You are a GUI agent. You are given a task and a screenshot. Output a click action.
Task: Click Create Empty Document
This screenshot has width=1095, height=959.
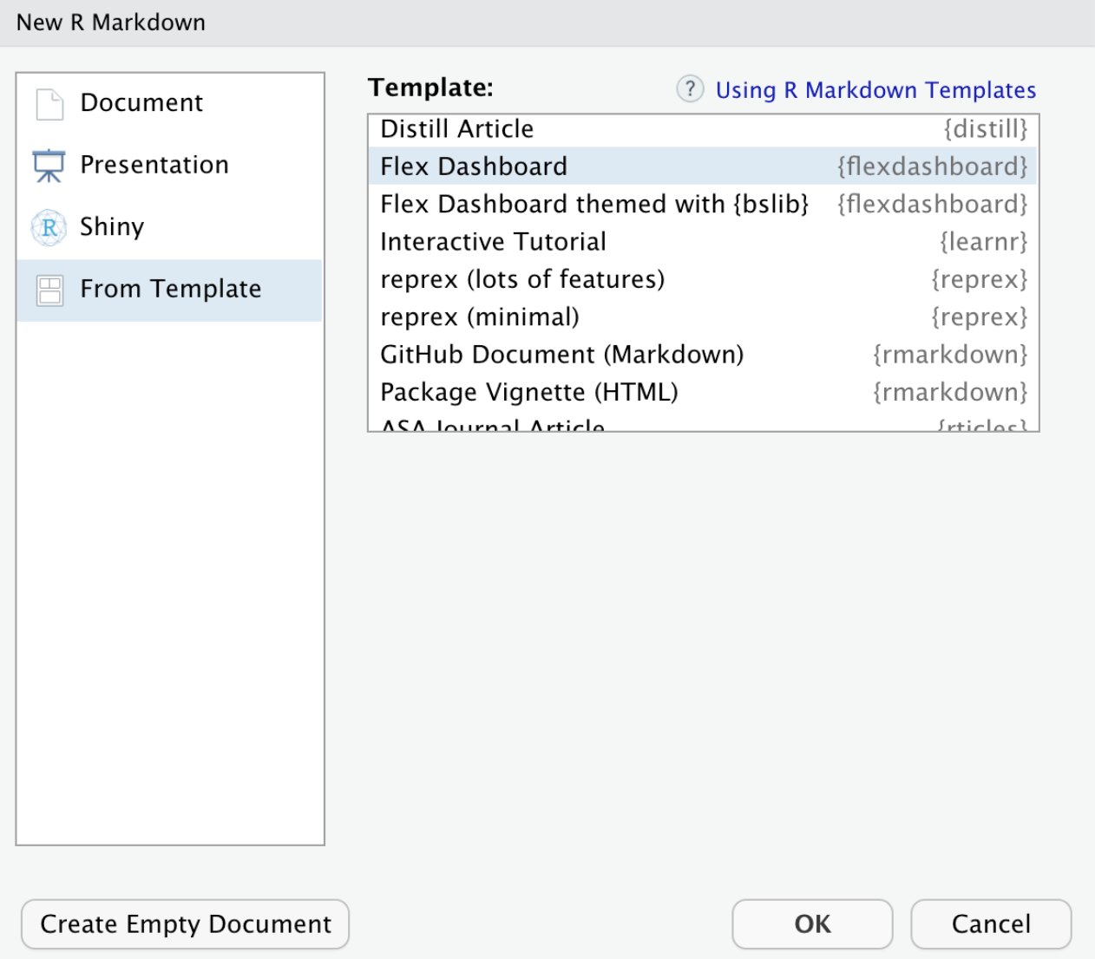(184, 924)
